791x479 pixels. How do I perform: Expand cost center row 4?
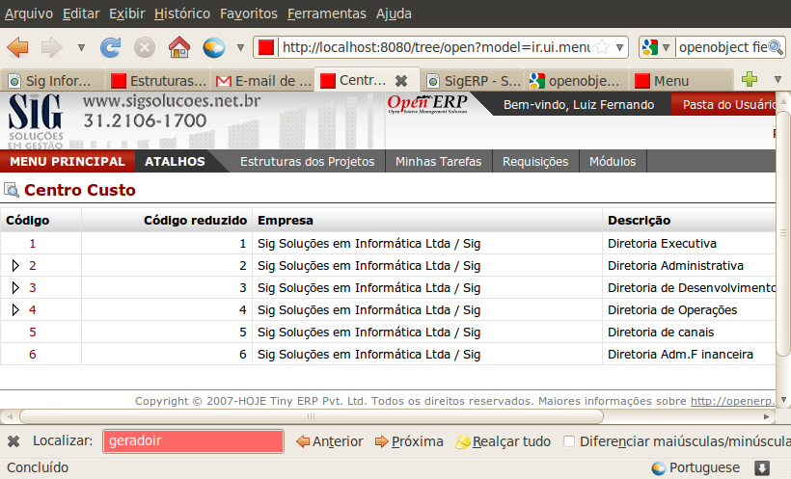[x=15, y=309]
